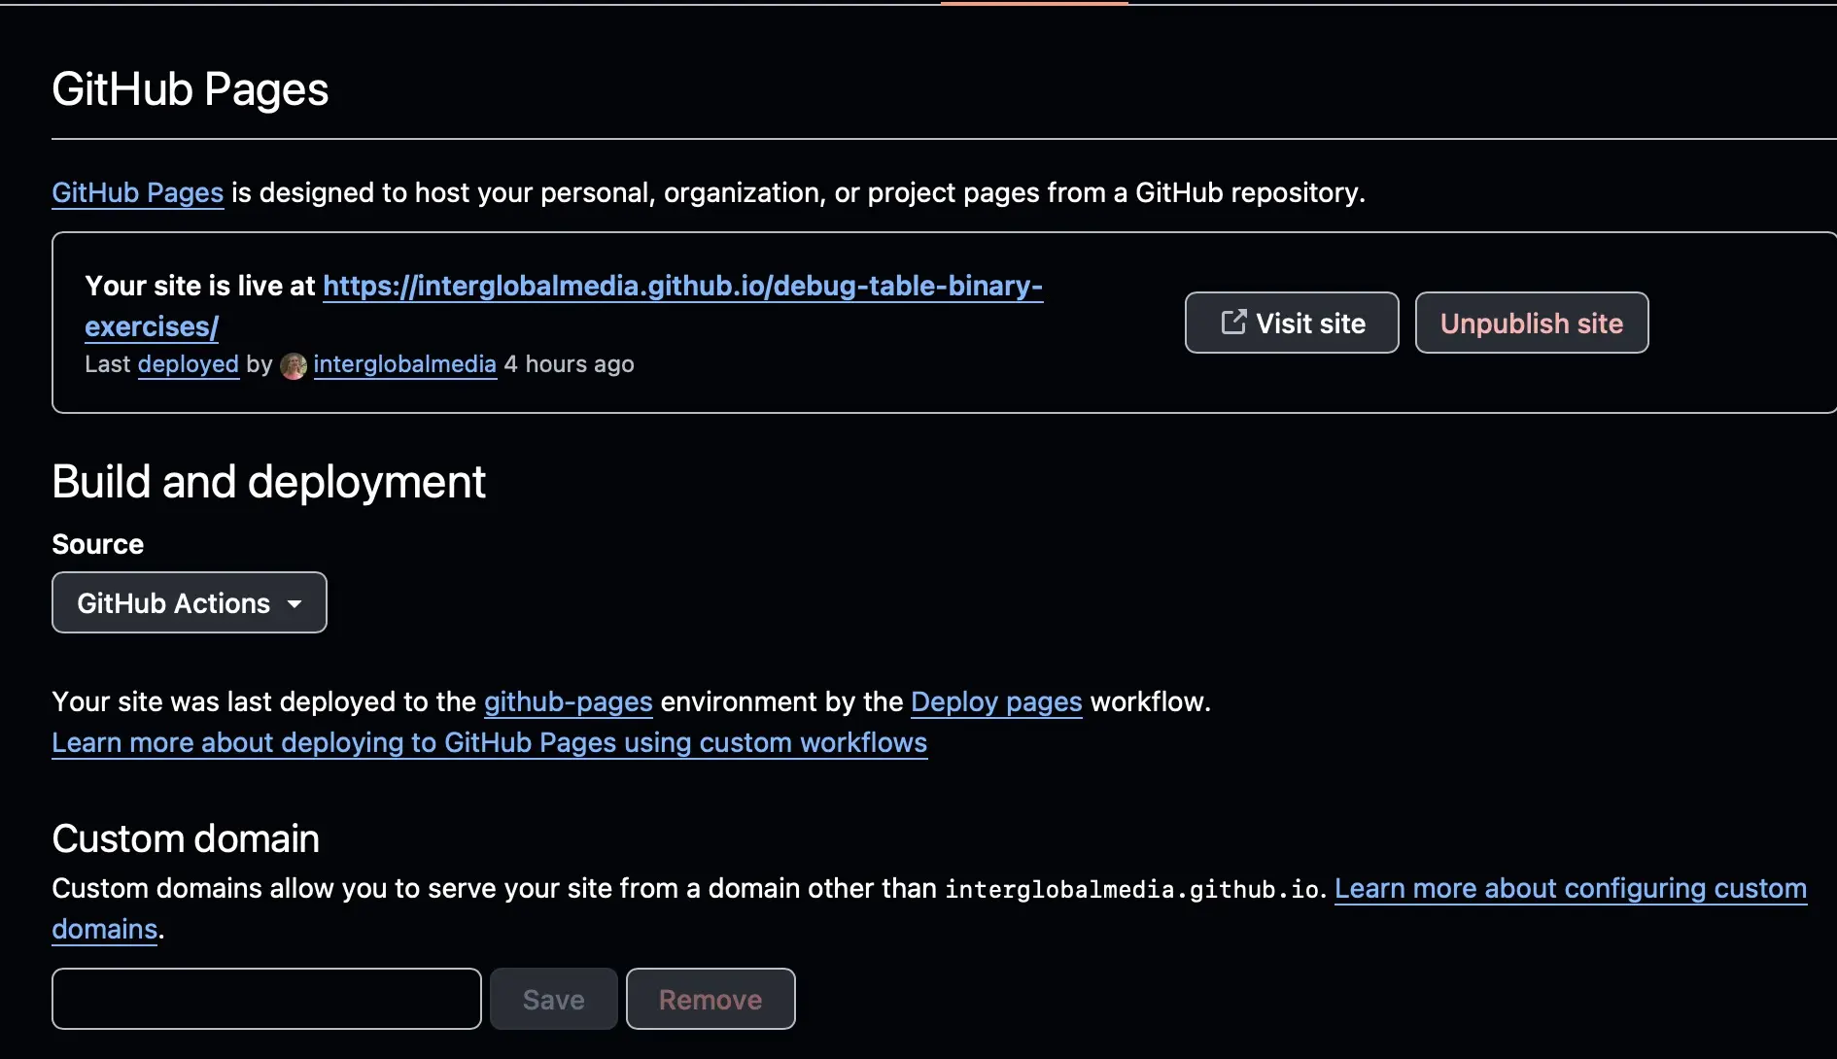Click the Save custom domain button
The image size is (1837, 1059).
(554, 999)
